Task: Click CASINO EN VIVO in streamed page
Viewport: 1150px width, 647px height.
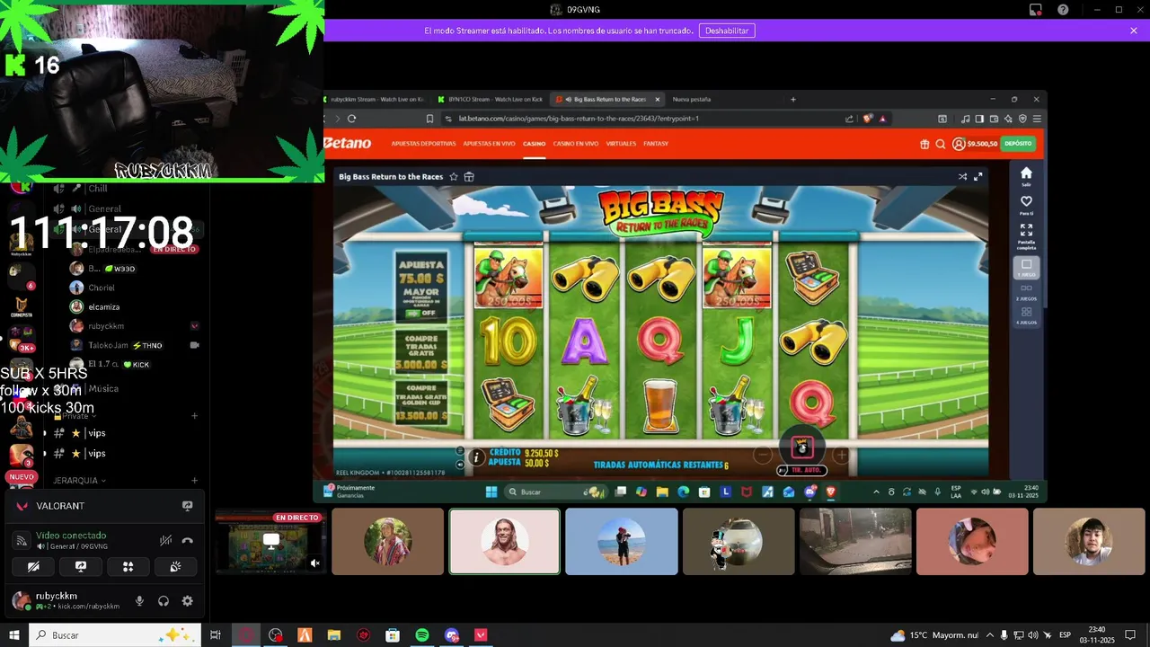Action: [576, 144]
